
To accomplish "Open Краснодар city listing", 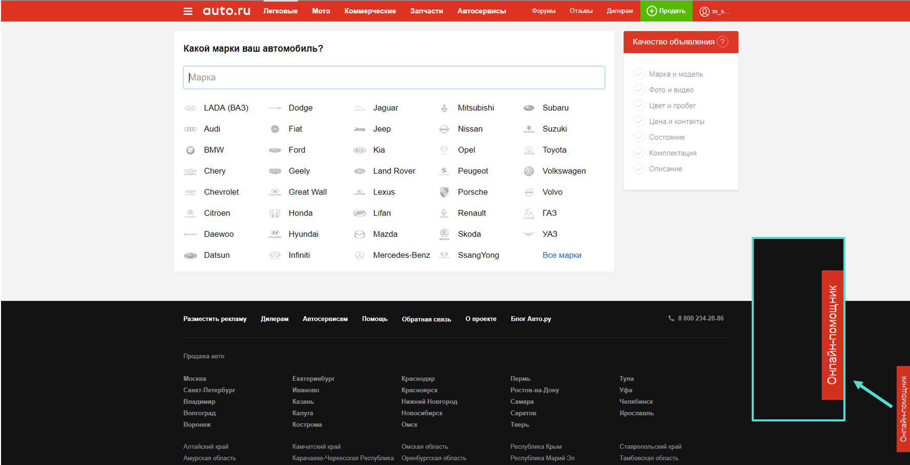I will click(418, 379).
